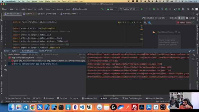This screenshot has height=112, width=199.
Task: Select 'Build Timer: failed' root node
Action: click(x=47, y=54)
